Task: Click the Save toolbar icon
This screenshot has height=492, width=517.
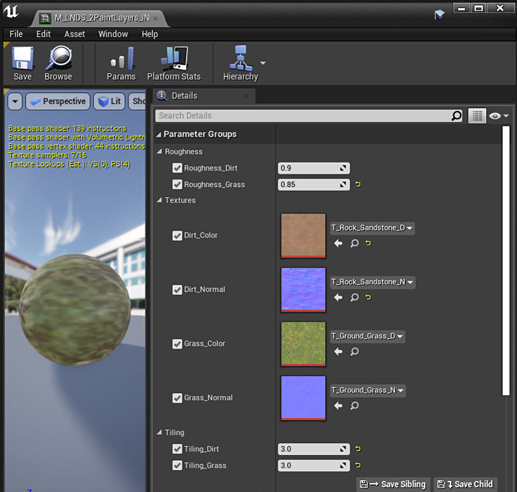Action: [x=22, y=64]
